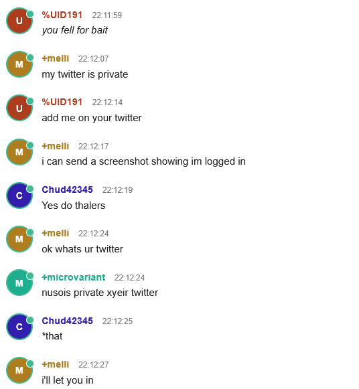359x389 pixels.
Task: Click the +microvariant username
Action: coord(74,277)
